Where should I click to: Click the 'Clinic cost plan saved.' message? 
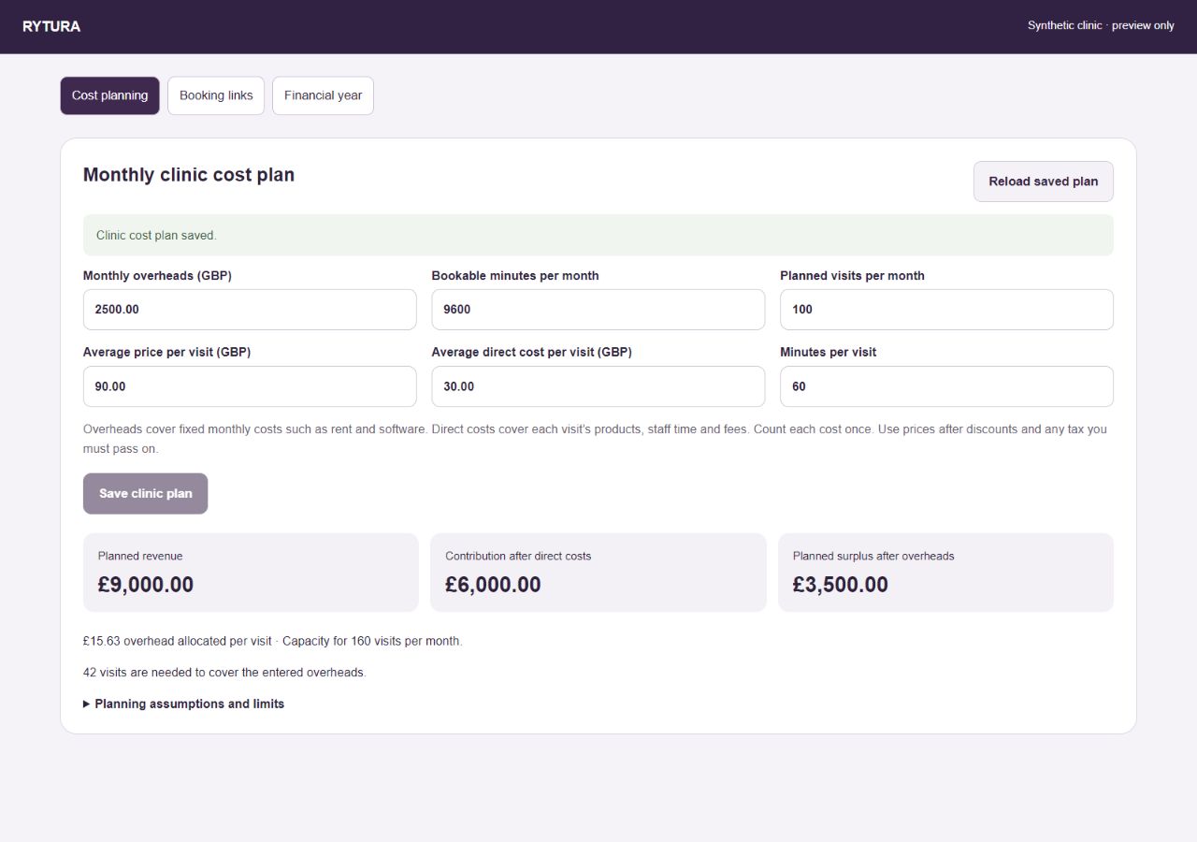point(156,236)
